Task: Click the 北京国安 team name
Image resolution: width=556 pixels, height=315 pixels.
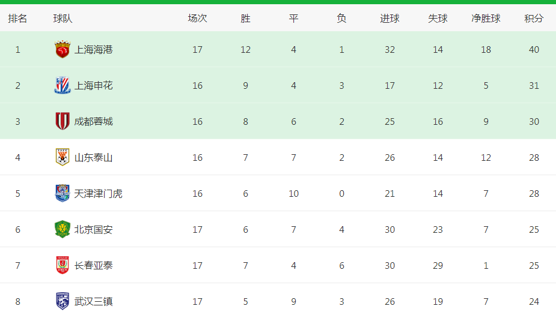Action: pyautogui.click(x=93, y=230)
